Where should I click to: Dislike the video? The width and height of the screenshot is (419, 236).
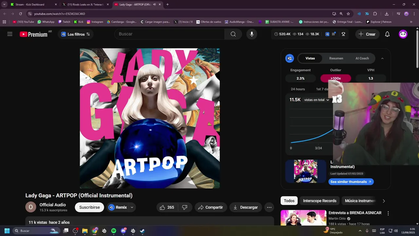tap(185, 207)
